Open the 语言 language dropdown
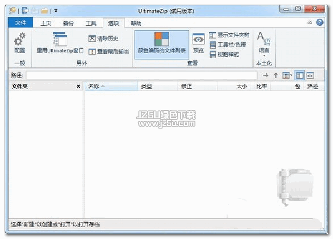 pyautogui.click(x=264, y=44)
